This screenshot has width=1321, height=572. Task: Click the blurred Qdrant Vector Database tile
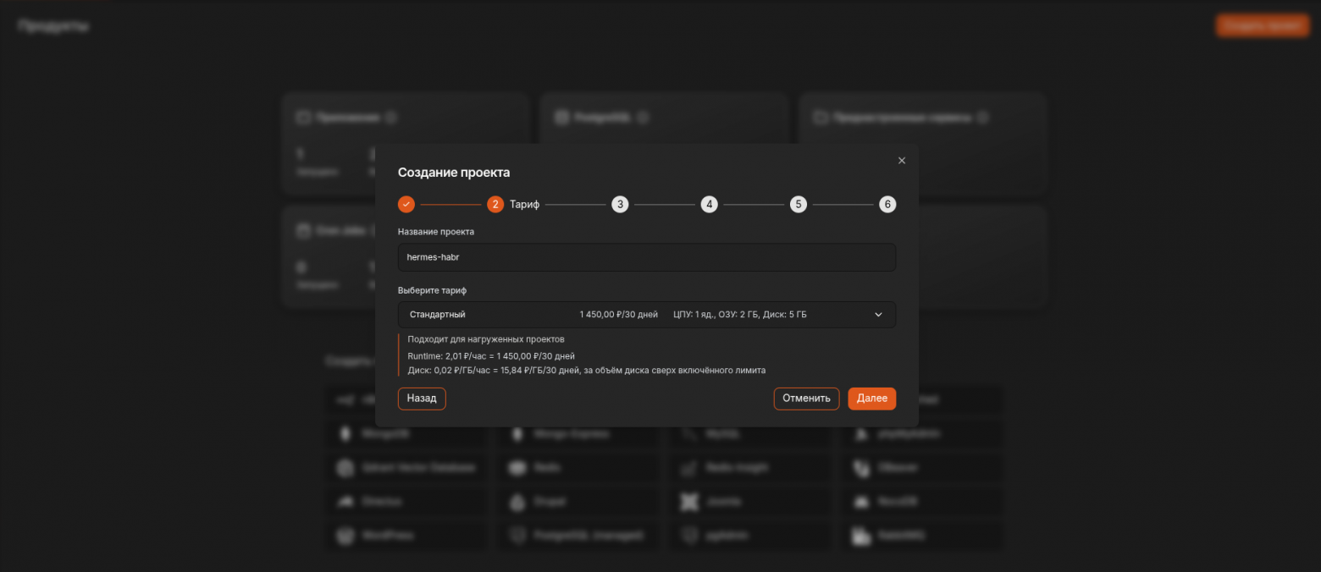(406, 468)
